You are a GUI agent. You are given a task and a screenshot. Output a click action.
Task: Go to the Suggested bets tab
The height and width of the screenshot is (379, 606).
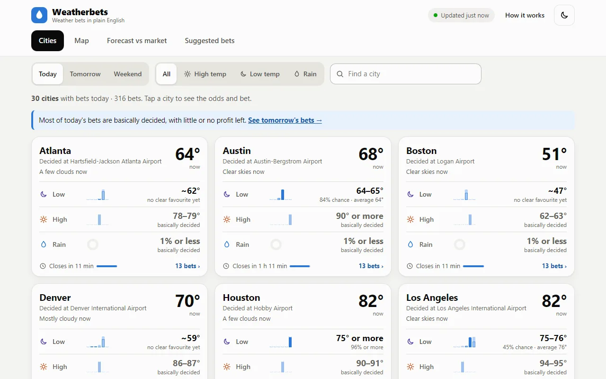pos(210,41)
